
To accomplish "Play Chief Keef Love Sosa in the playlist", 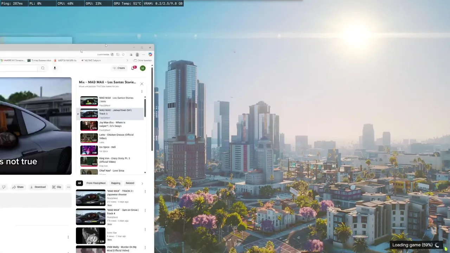I will (x=110, y=172).
